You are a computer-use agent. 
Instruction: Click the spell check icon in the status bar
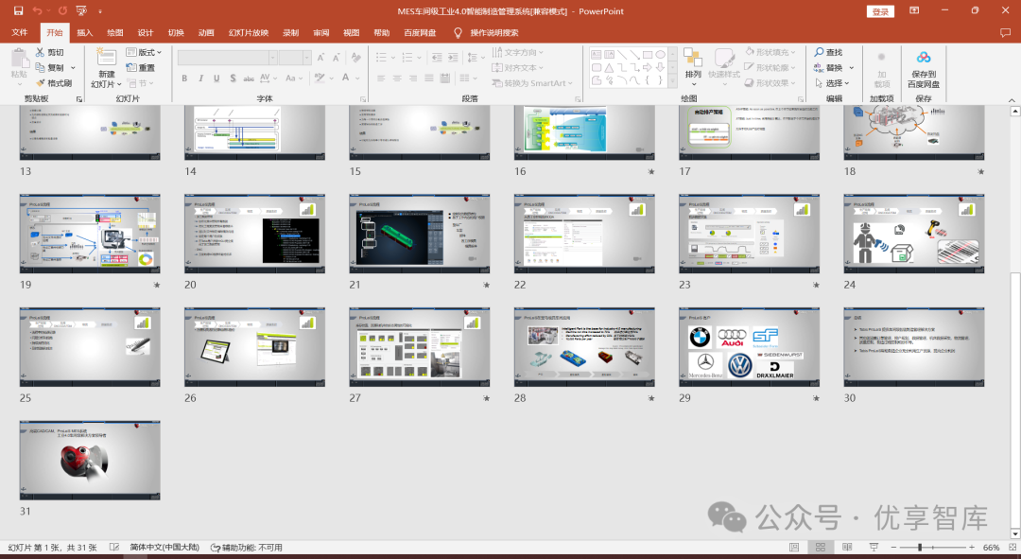click(x=114, y=548)
